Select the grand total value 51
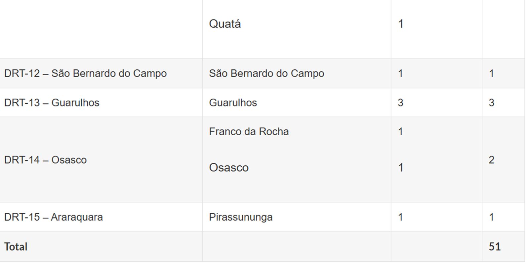Image resolution: width=529 pixels, height=267 pixels. pos(495,247)
